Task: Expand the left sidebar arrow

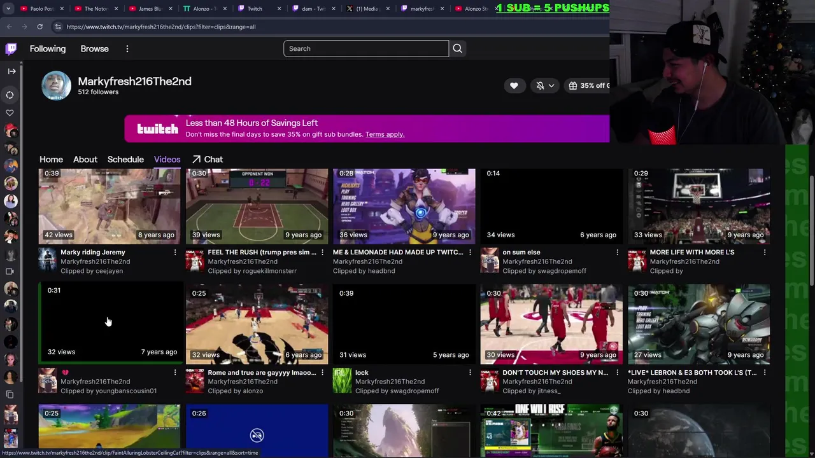Action: 11,71
